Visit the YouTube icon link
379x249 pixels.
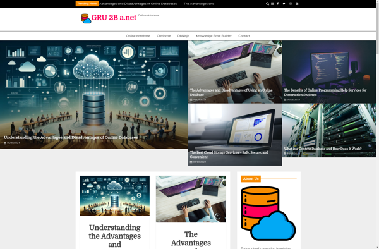click(297, 4)
